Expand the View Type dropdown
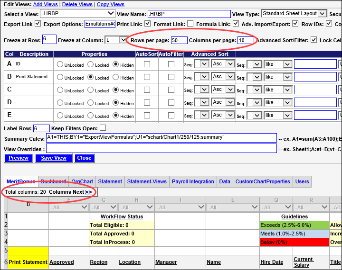This screenshot has height=270, width=342. [x=294, y=14]
